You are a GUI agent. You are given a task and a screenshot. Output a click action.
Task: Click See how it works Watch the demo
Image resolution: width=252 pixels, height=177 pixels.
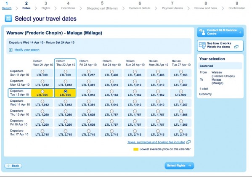click(x=220, y=45)
